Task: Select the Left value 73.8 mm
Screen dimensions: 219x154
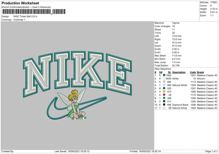Action: (x=177, y=36)
